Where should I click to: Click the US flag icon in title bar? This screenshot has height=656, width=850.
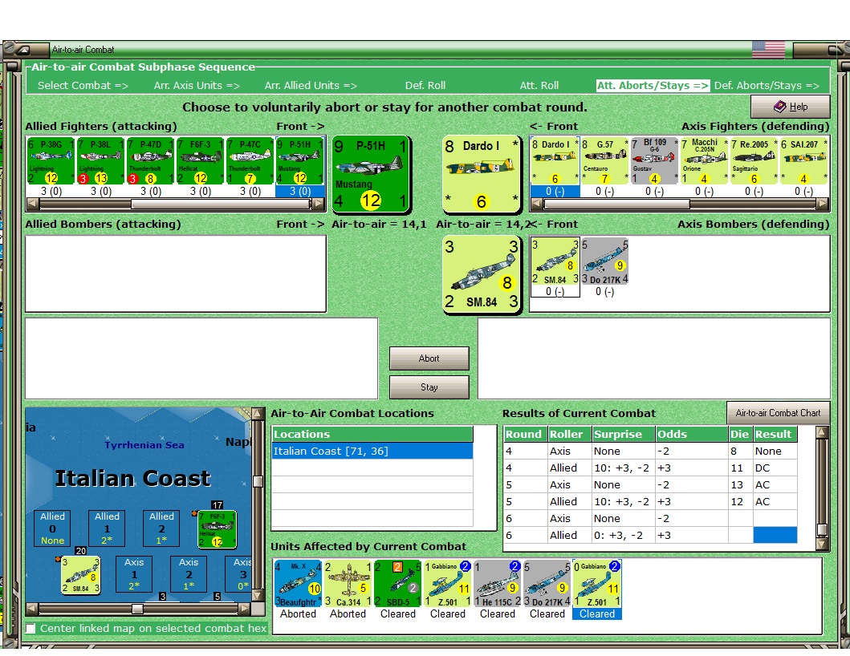(x=768, y=49)
